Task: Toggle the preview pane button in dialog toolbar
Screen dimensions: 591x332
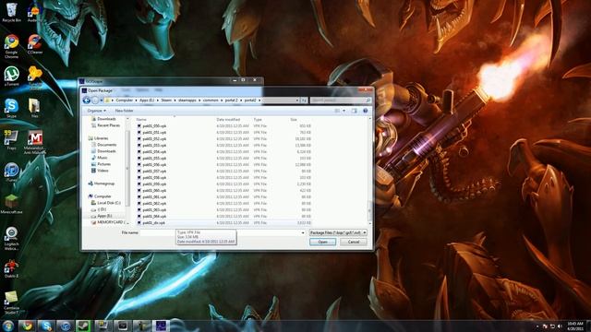Action: point(354,111)
